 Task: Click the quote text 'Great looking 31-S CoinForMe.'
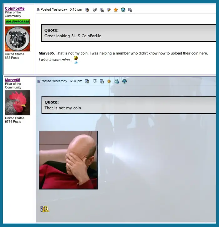(x=74, y=36)
